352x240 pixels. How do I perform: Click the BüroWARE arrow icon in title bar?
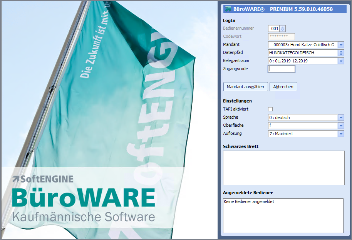pos(228,9)
